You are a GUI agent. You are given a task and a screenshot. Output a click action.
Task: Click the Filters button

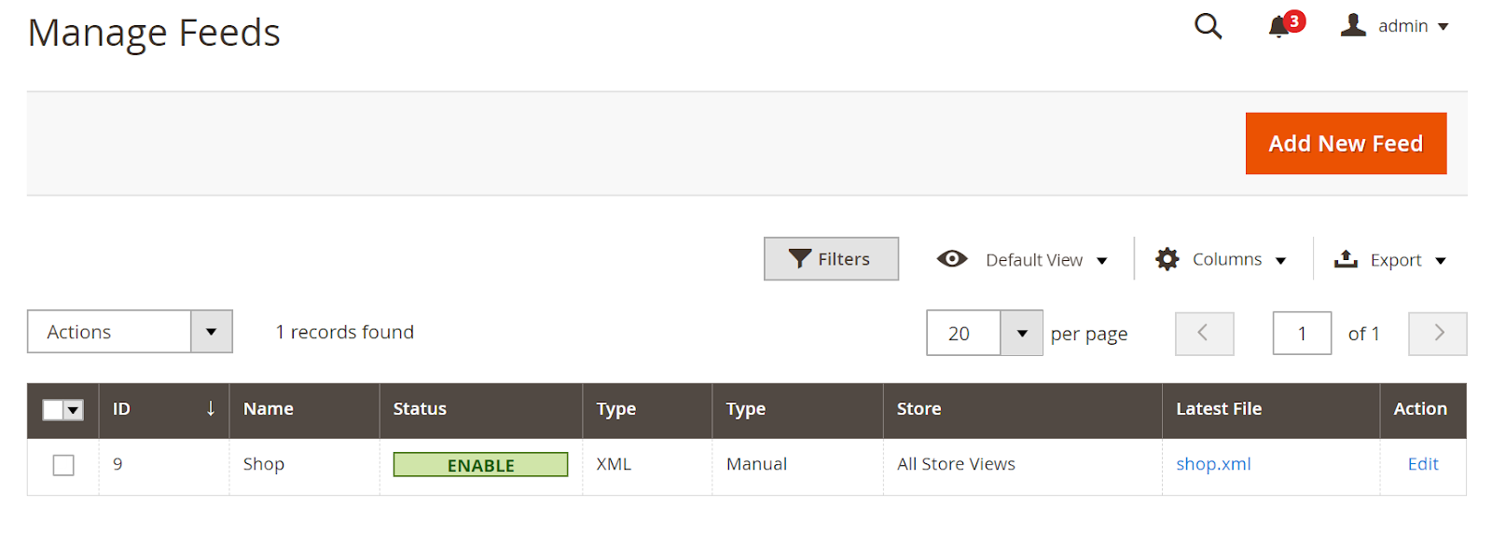coord(831,259)
